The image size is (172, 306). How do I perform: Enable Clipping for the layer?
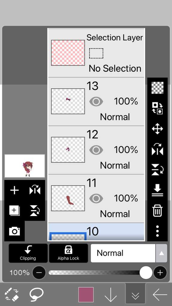(28, 253)
